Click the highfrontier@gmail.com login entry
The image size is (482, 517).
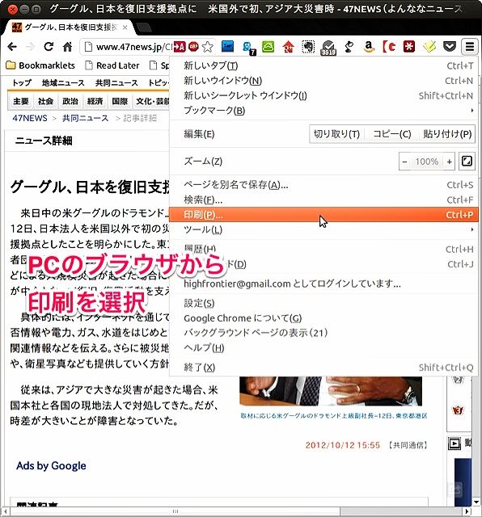[323, 284]
